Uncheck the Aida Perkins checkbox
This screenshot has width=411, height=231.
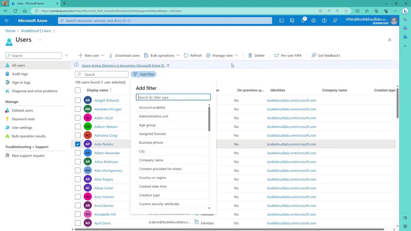point(78,144)
